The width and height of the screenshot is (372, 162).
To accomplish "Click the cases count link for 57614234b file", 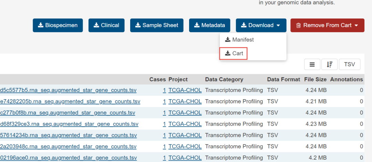I will [x=164, y=136].
